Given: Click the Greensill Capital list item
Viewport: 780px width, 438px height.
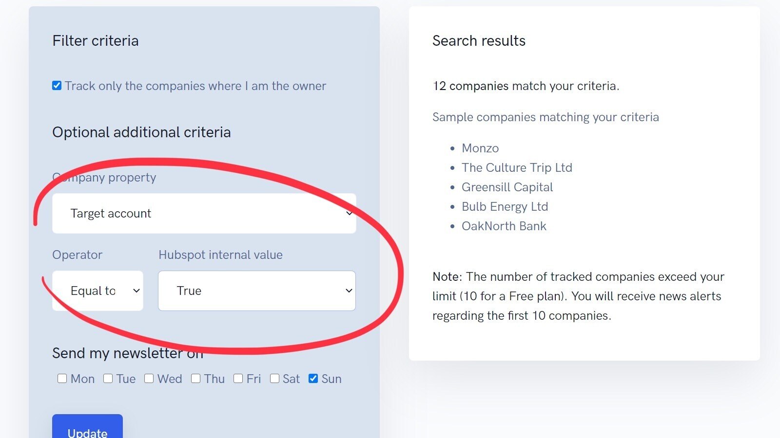Looking at the screenshot, I should (507, 187).
